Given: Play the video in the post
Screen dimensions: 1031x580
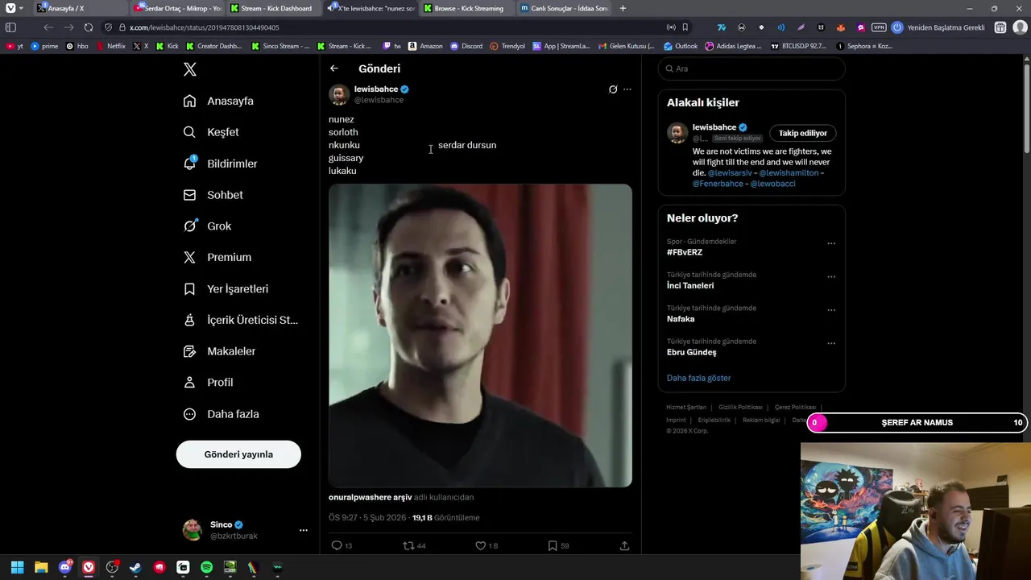Looking at the screenshot, I should (480, 336).
